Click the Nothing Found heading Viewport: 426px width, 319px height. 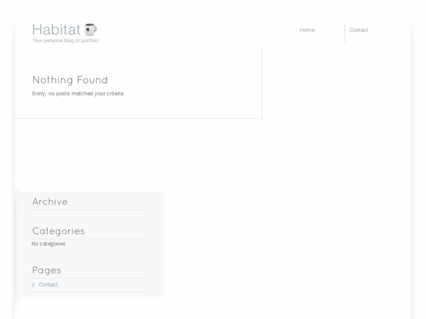[70, 80]
